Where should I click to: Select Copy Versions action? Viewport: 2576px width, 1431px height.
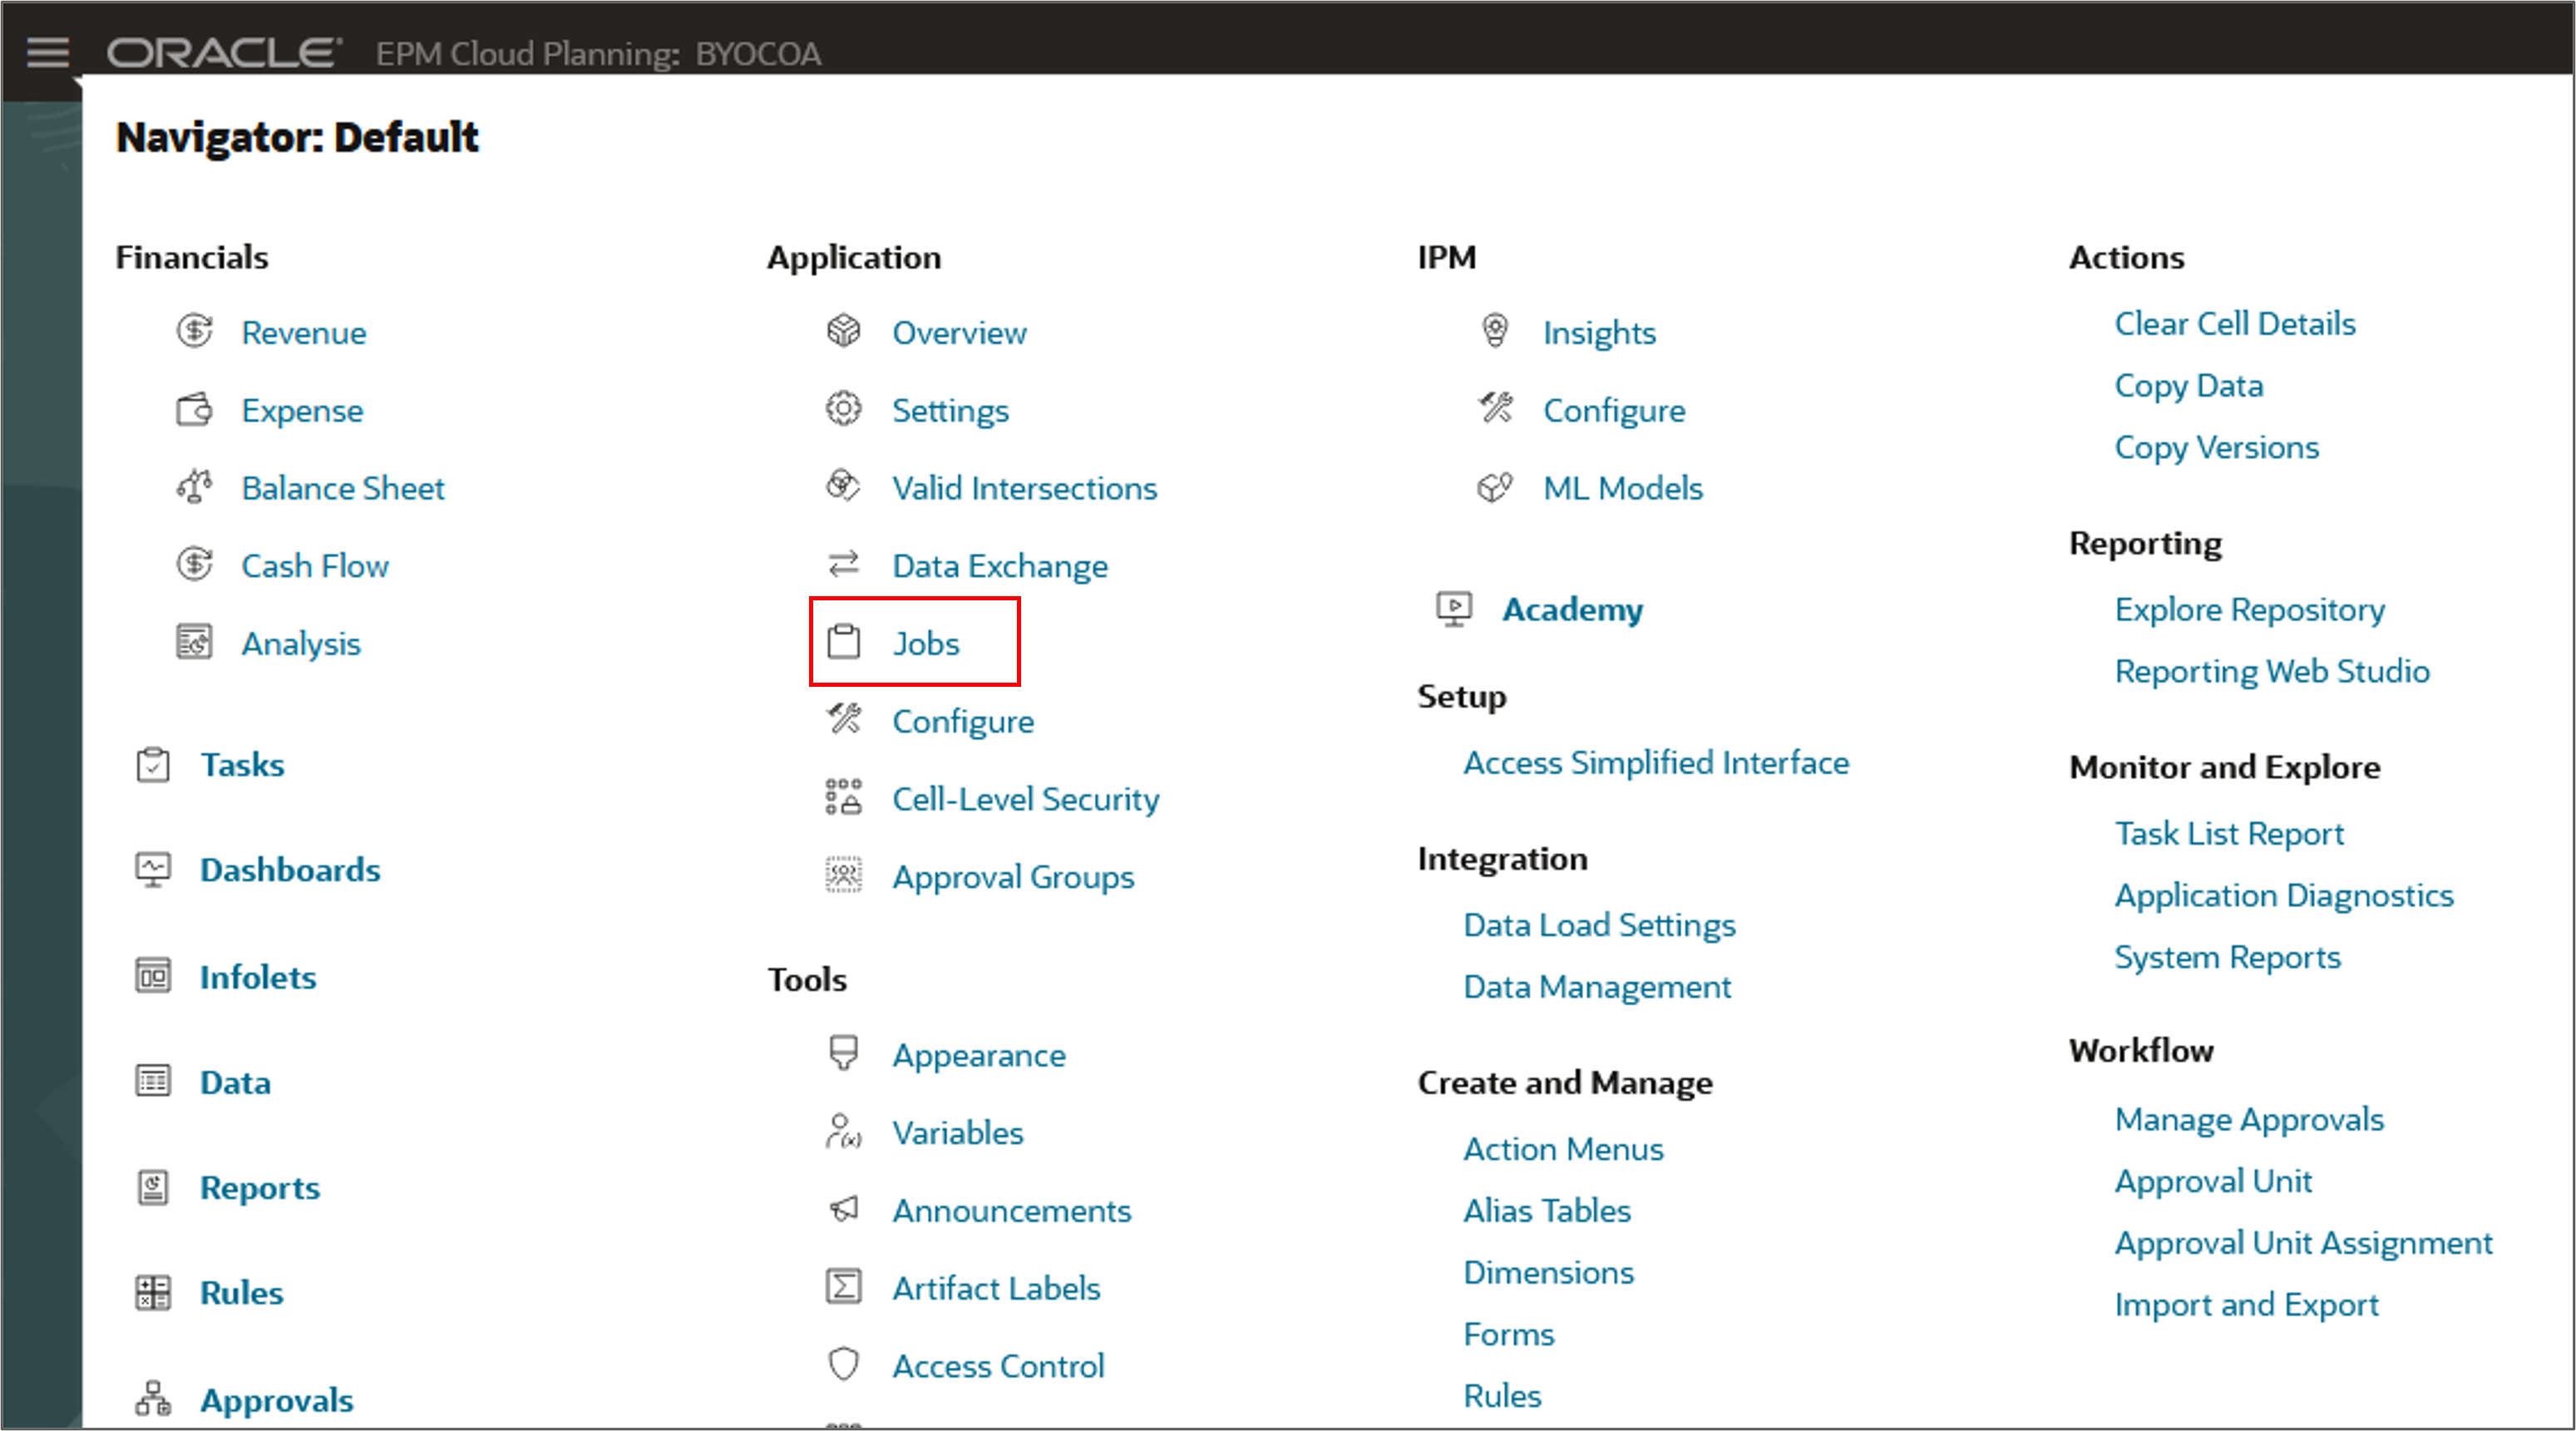2216,448
